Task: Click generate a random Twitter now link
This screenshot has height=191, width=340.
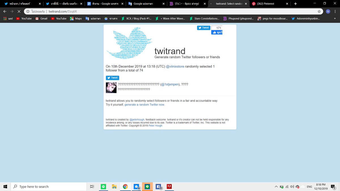Action: point(144,104)
